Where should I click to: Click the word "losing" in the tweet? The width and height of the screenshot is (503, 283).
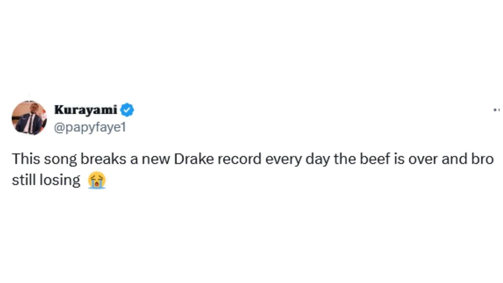(60, 180)
